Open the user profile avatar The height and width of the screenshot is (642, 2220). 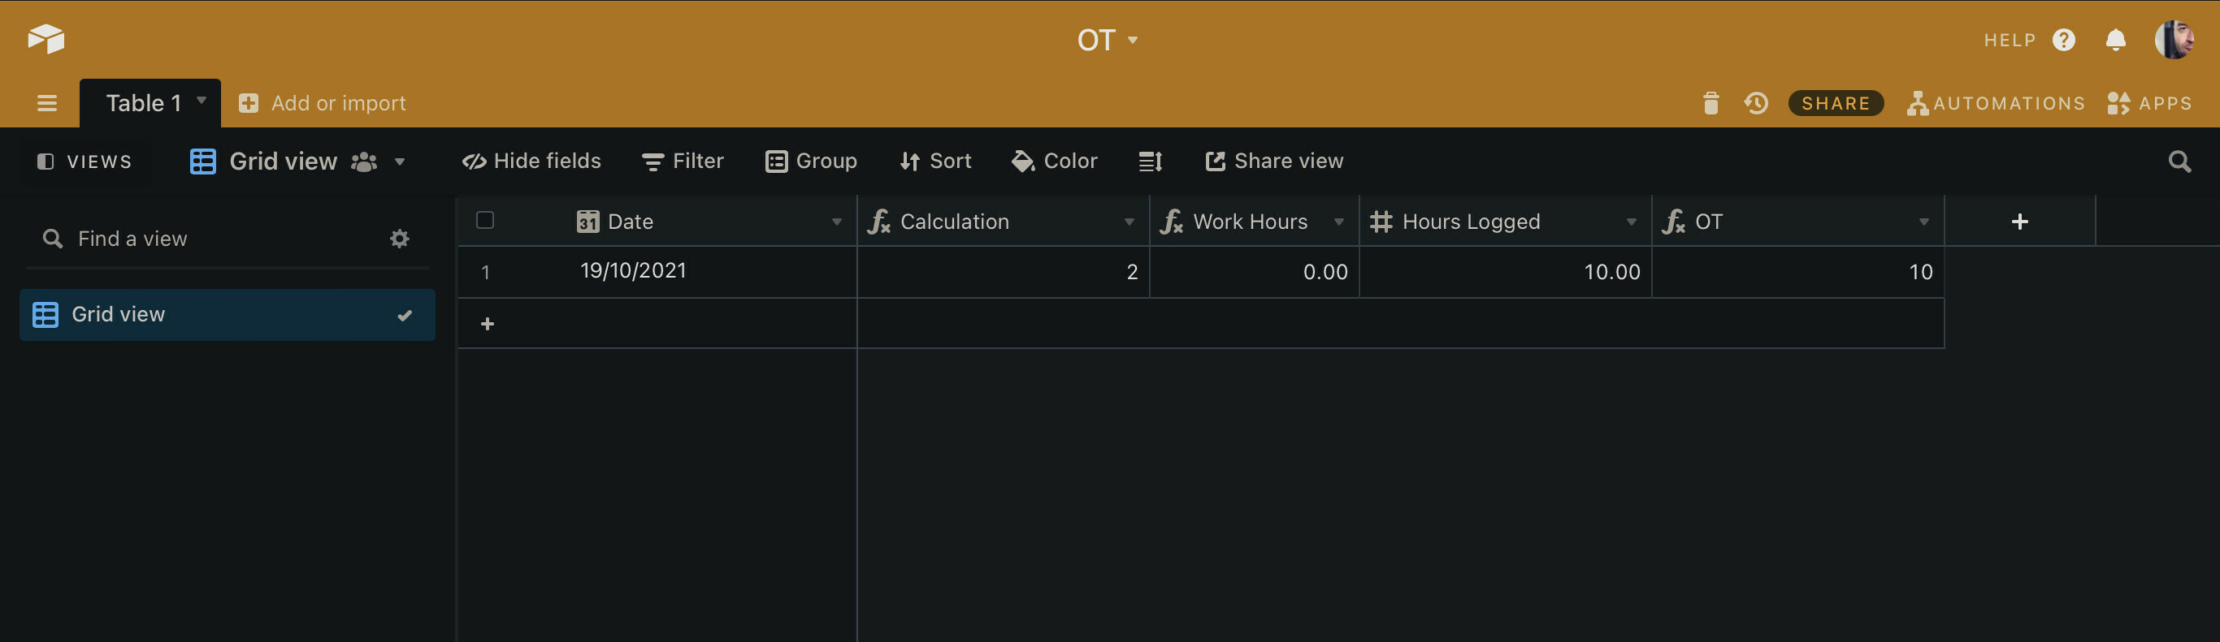(2174, 40)
